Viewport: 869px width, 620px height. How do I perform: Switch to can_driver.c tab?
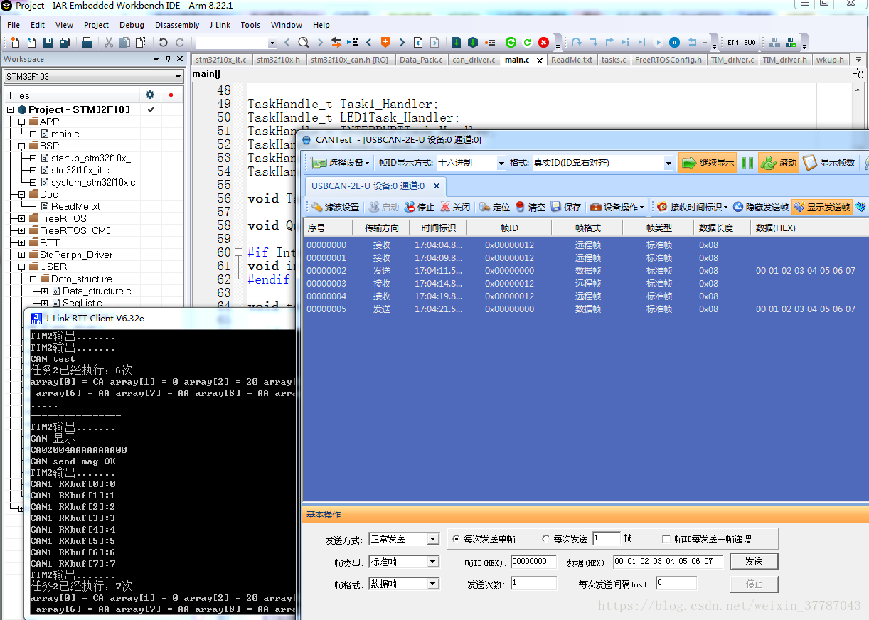point(474,60)
